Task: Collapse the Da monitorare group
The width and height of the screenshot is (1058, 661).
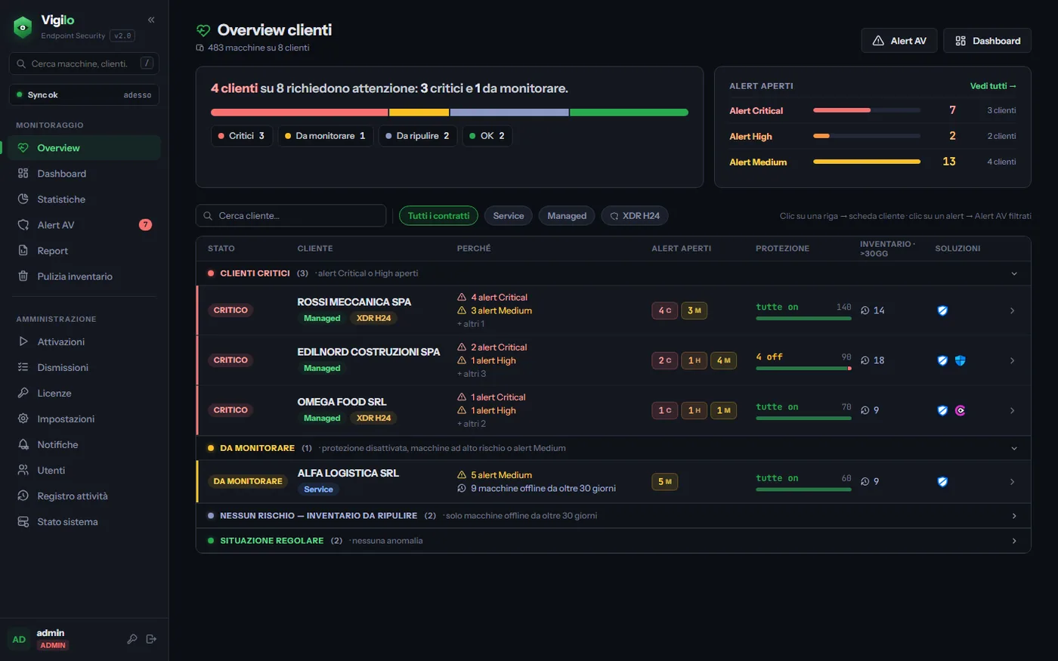Action: 1014,448
